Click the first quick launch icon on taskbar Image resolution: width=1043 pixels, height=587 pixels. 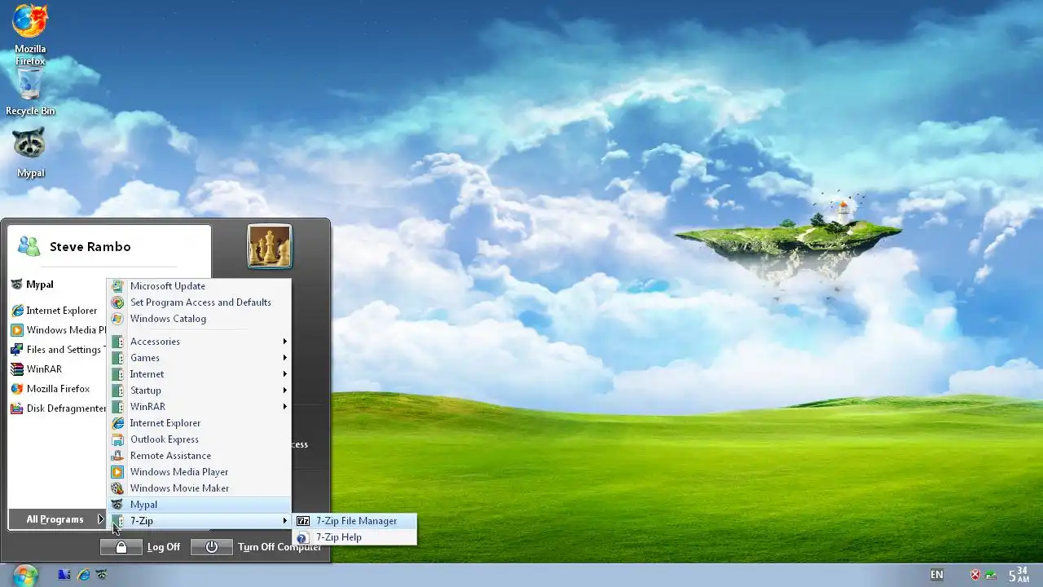pos(64,575)
